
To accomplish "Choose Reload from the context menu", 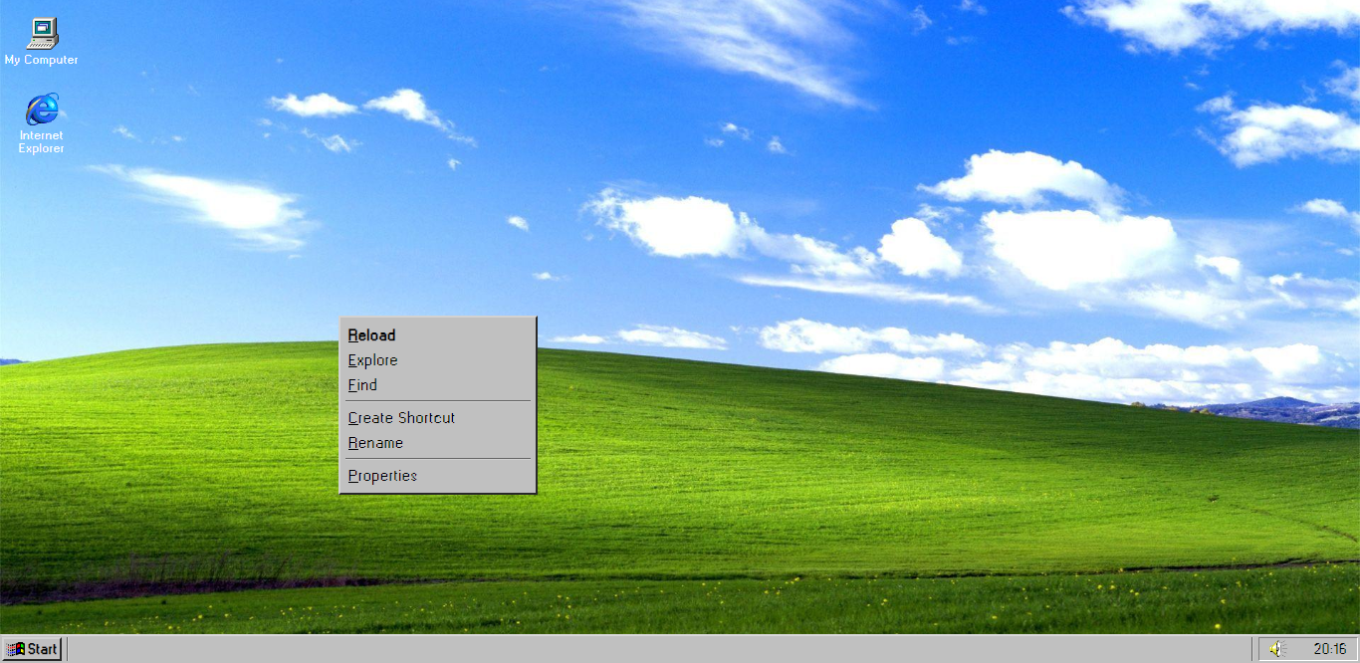I will [437, 335].
